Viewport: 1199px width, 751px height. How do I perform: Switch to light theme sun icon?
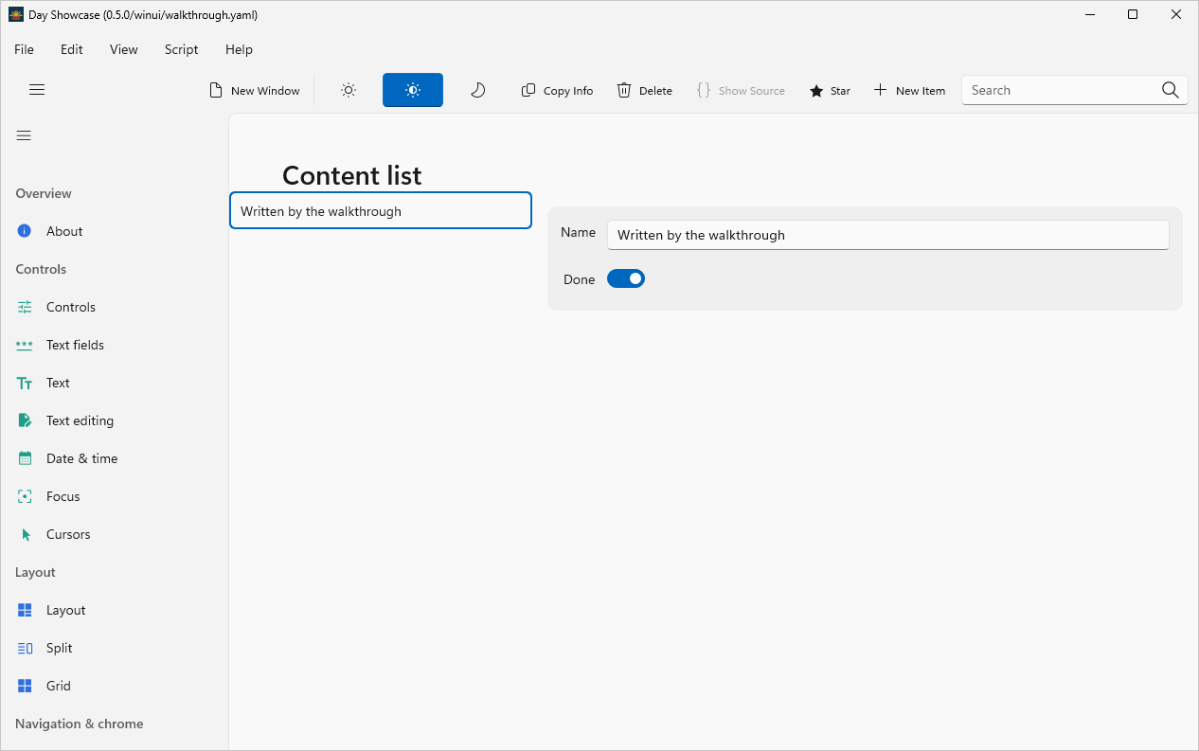[349, 90]
